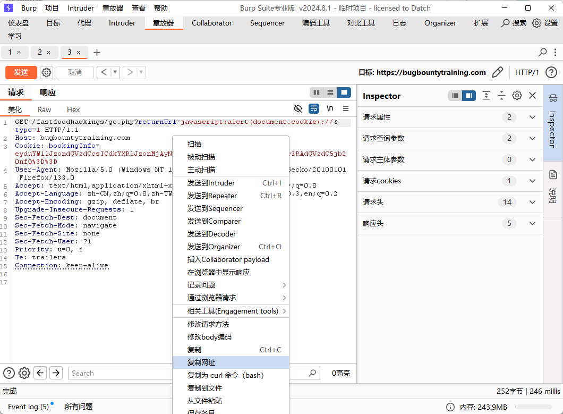This screenshot has height=414, width=563.
Task: Switch protocol via HTTP/1 label
Action: [527, 72]
